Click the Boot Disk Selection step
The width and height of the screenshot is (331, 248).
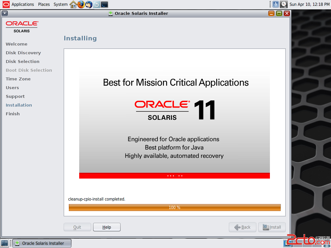(x=29, y=70)
